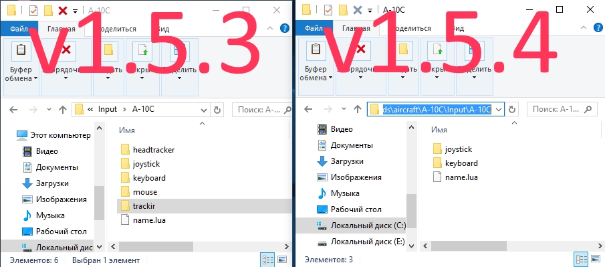605x267 pixels.
Task: Select keyboard folder in right v1.5.4 window
Action: click(455, 163)
